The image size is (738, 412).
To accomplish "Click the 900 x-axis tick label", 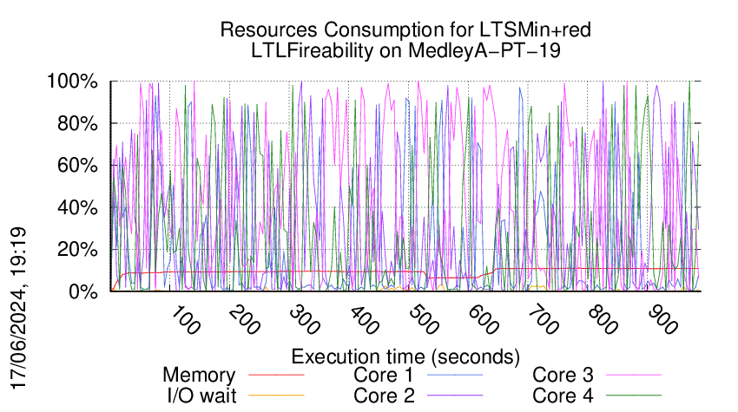I will point(662,320).
